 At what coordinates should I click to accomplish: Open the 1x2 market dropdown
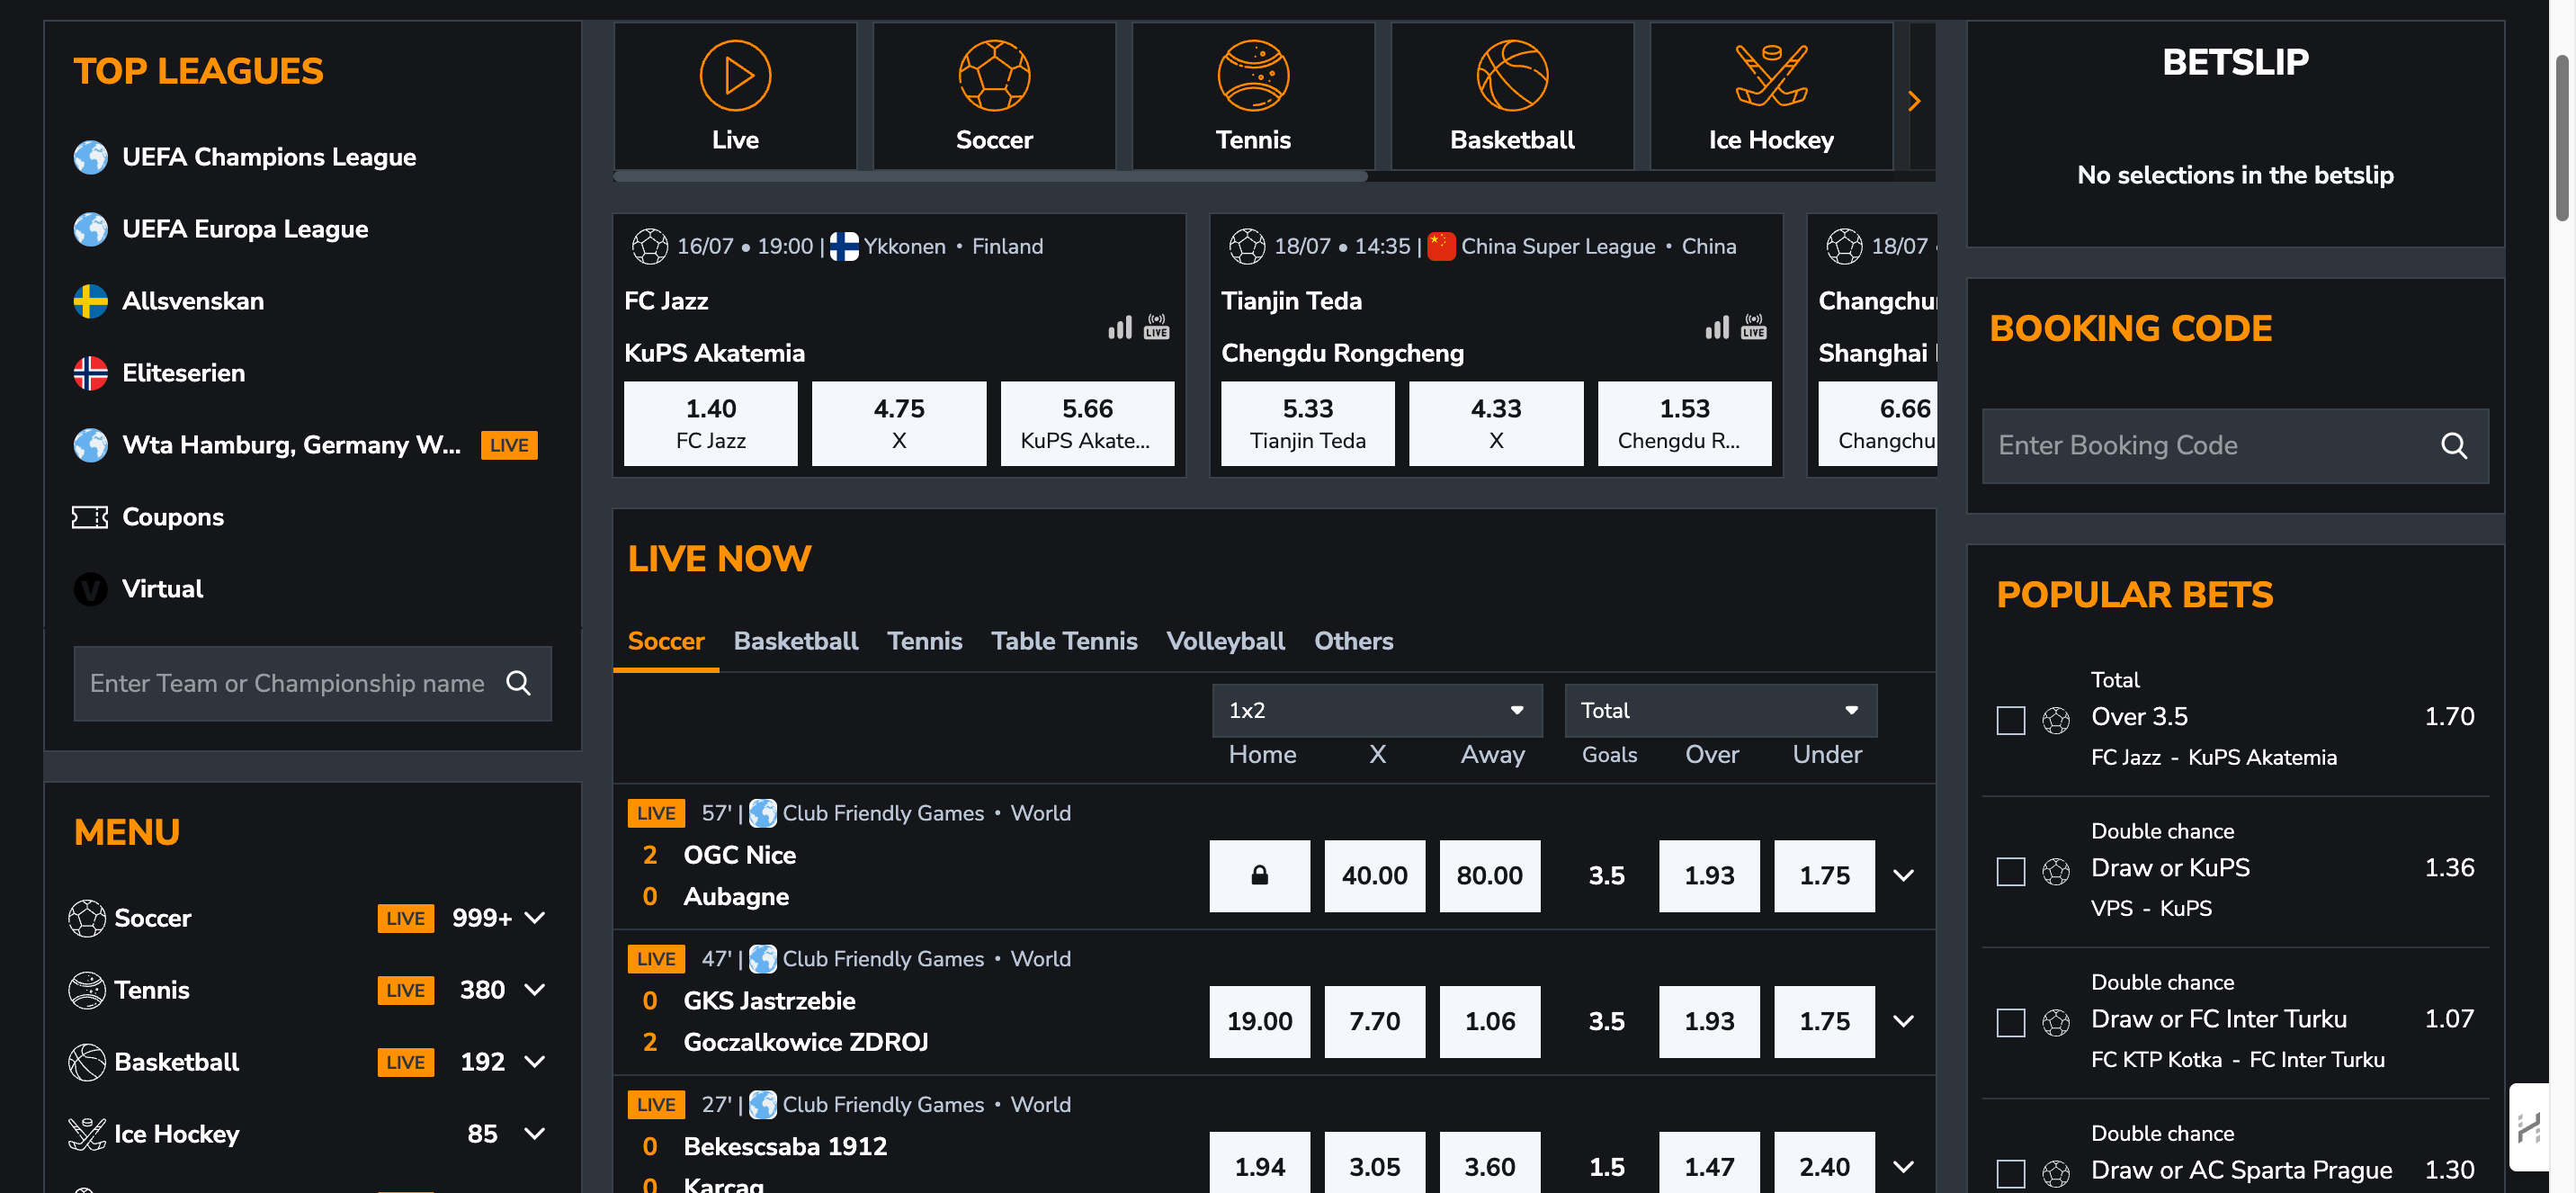pyautogui.click(x=1376, y=710)
